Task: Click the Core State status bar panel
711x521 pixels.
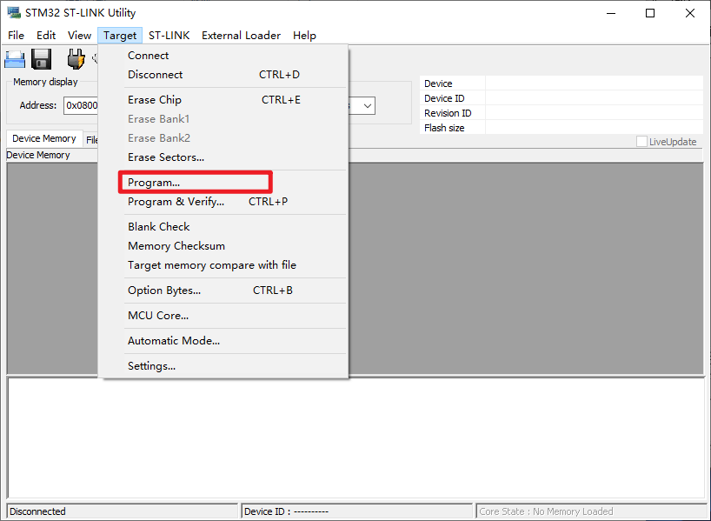Action: [591, 511]
